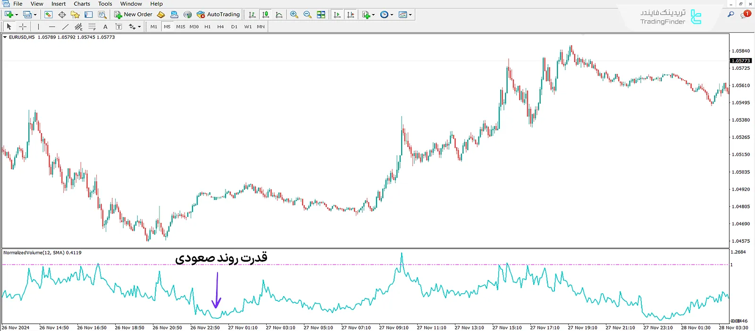The height and width of the screenshot is (331, 755).
Task: Open the View menu
Action: tap(37, 4)
